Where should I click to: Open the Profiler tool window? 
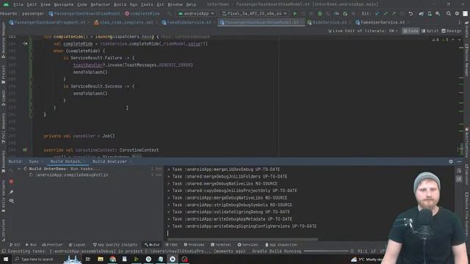[x=53, y=245]
